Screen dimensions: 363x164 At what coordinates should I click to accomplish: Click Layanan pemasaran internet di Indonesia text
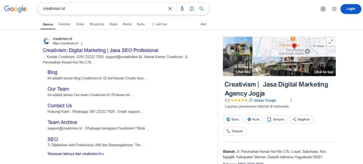point(257,106)
